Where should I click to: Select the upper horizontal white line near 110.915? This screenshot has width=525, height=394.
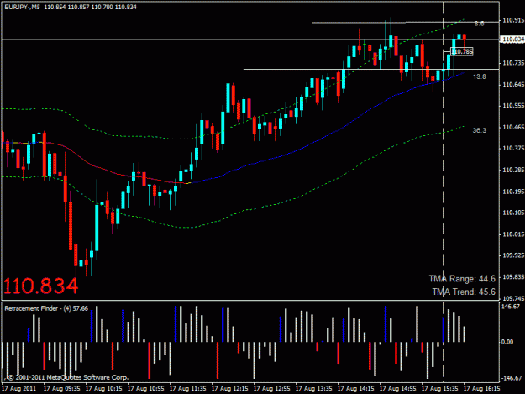pyautogui.click(x=405, y=23)
